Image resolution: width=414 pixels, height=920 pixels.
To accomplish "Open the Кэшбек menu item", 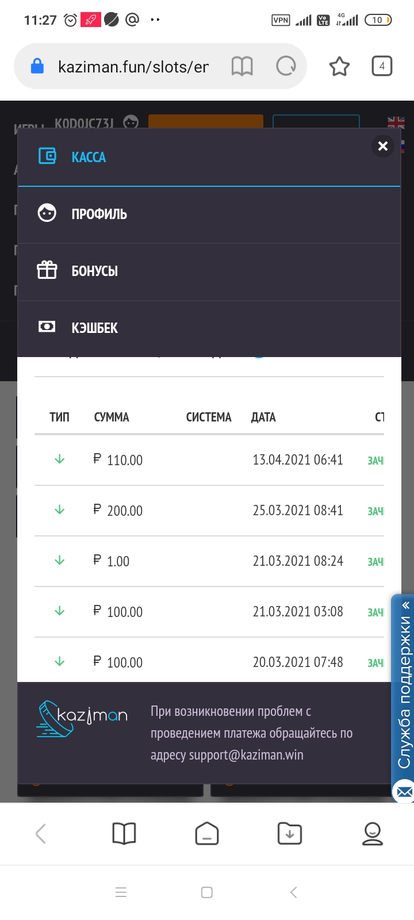I will (x=94, y=328).
